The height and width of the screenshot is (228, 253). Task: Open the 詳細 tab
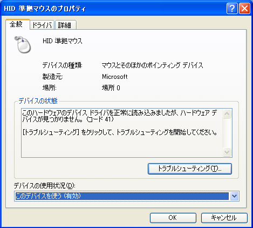(x=66, y=25)
